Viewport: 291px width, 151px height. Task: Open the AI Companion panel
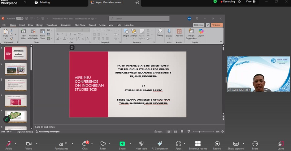160,144
